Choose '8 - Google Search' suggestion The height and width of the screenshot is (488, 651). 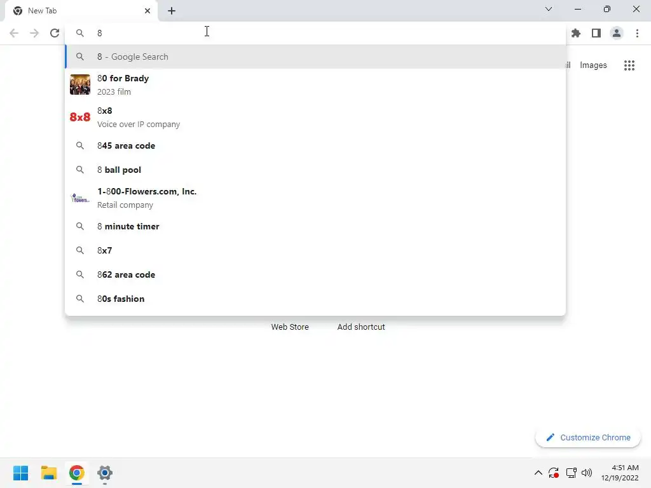pos(315,57)
